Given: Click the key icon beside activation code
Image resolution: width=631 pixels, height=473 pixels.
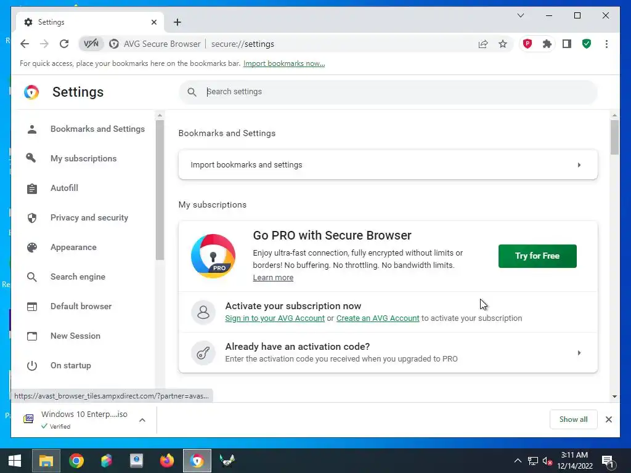Looking at the screenshot, I should 203,353.
